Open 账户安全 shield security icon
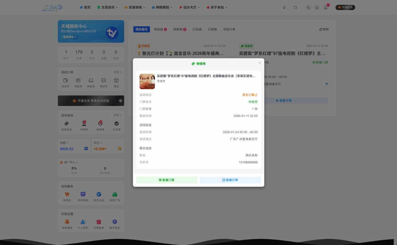This screenshot has width=397, height=245. [x=115, y=222]
